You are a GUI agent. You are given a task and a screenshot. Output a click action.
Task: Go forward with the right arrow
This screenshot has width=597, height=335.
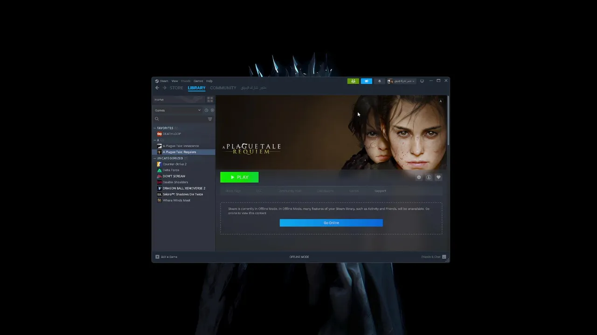[164, 88]
